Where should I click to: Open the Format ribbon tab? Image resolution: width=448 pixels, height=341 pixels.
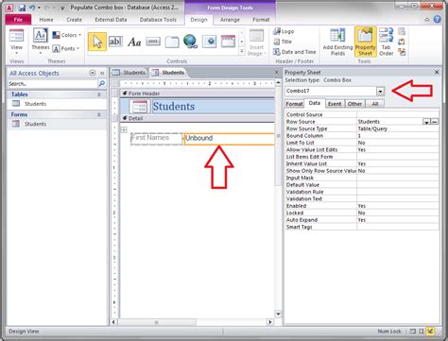(x=261, y=20)
